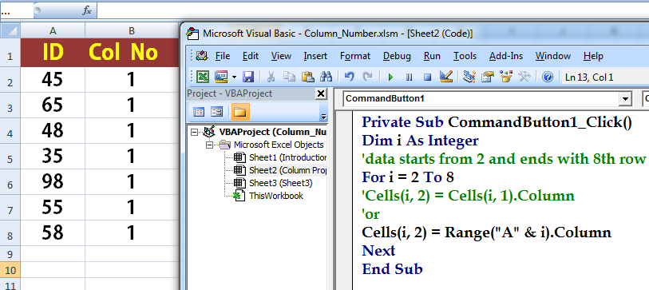Open the Add-Ins menu
The width and height of the screenshot is (649, 290).
506,56
